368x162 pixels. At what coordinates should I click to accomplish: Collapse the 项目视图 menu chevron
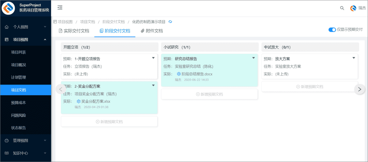pyautogui.click(x=45, y=40)
